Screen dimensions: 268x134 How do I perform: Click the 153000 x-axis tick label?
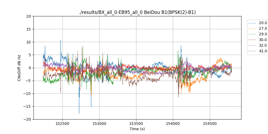click(x=99, y=124)
